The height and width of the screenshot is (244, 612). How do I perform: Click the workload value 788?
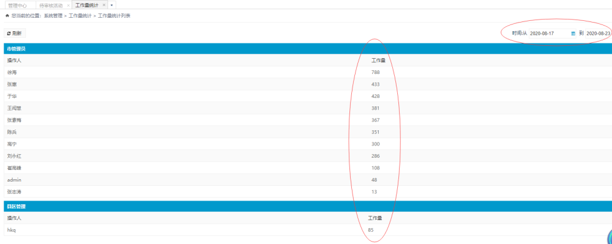point(376,72)
